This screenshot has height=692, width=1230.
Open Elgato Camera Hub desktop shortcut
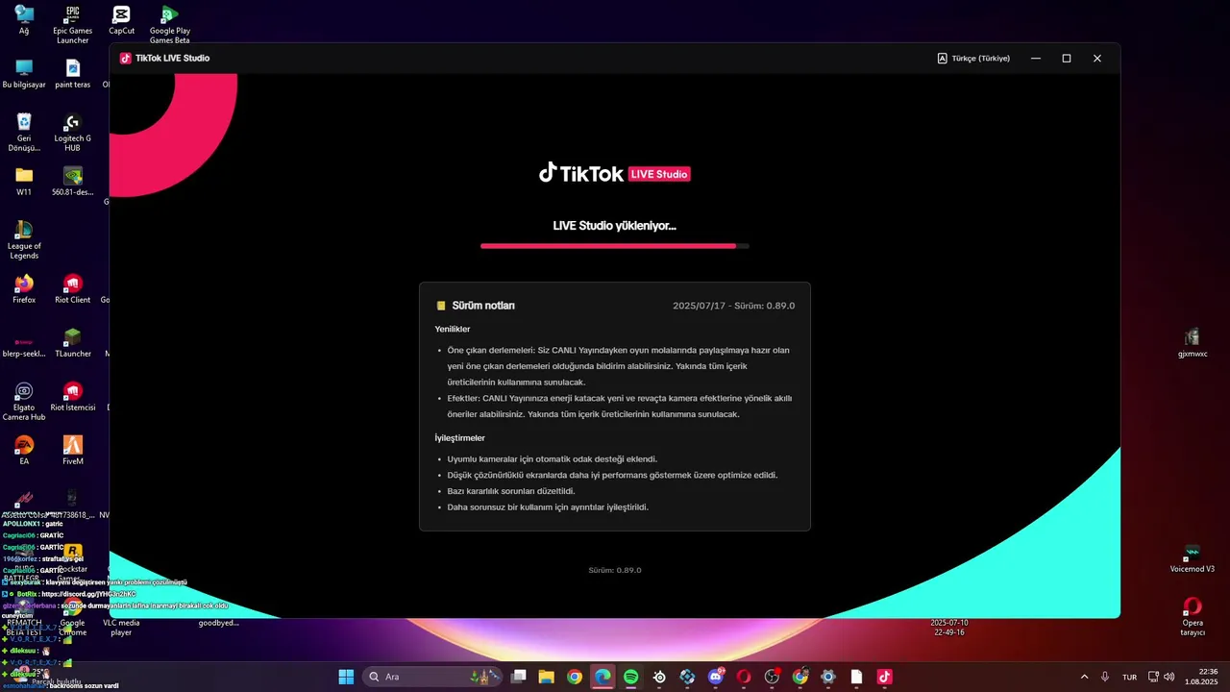[x=24, y=402]
